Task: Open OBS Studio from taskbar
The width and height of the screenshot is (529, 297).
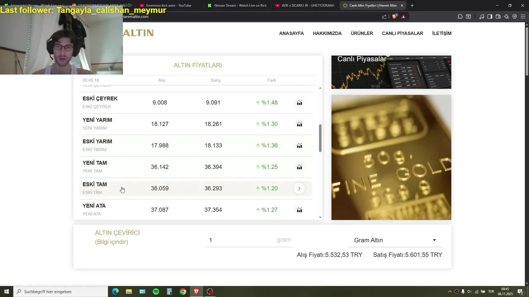Action: (x=210, y=292)
